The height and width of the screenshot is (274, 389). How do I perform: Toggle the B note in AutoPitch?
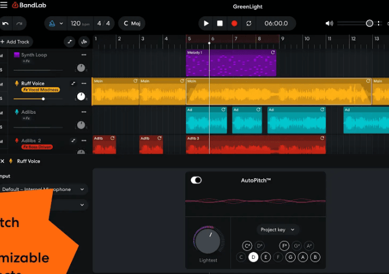coord(315,257)
